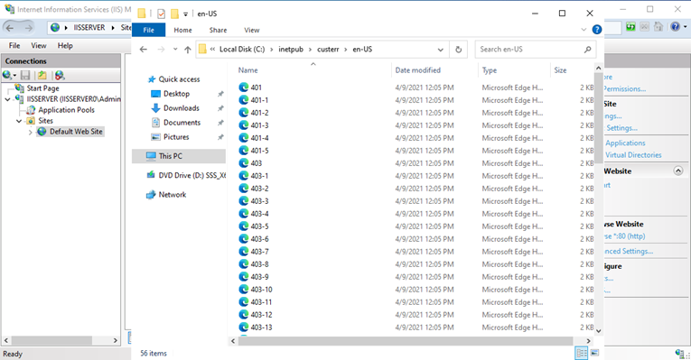The width and height of the screenshot is (691, 360).
Task: Click Delete connection icon in IIS Connections toolbar
Action: [x=60, y=75]
